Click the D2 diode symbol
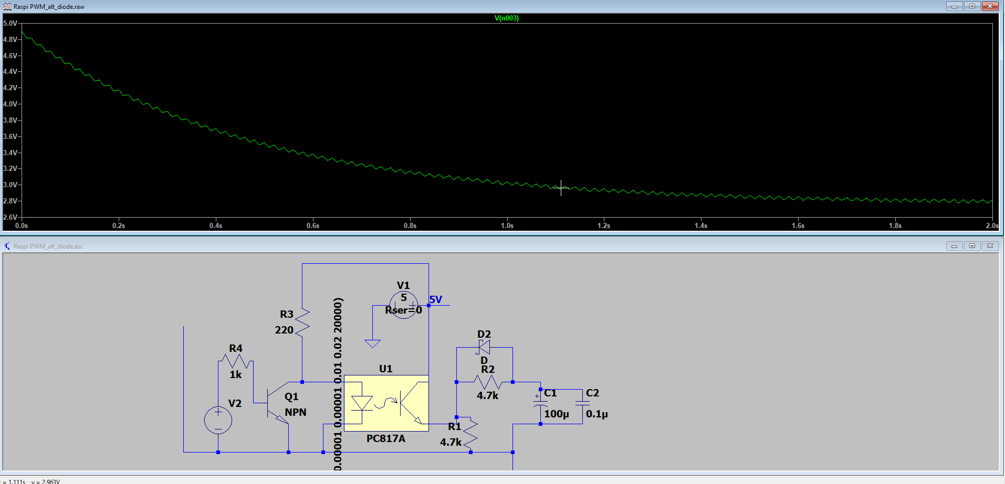The image size is (1005, 484). (484, 347)
